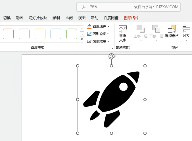Click the left-middle resize handle
The image size is (192, 141).
click(78, 100)
